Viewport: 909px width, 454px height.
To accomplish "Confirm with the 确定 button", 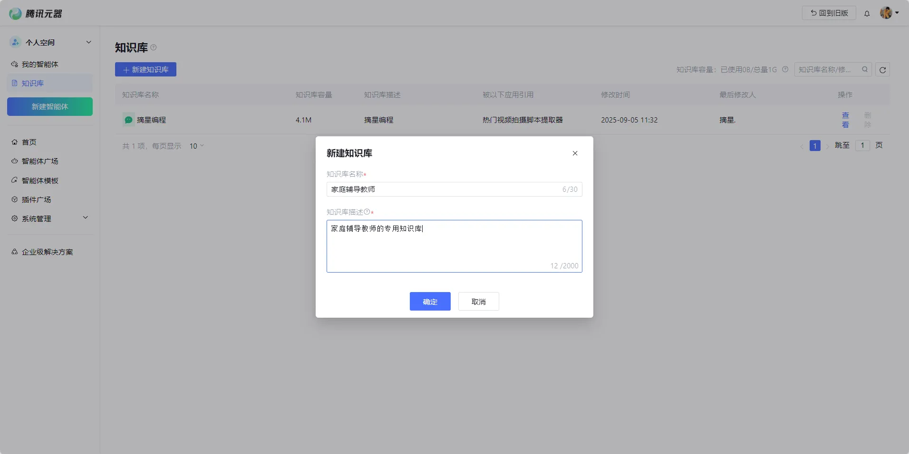I will tap(430, 302).
